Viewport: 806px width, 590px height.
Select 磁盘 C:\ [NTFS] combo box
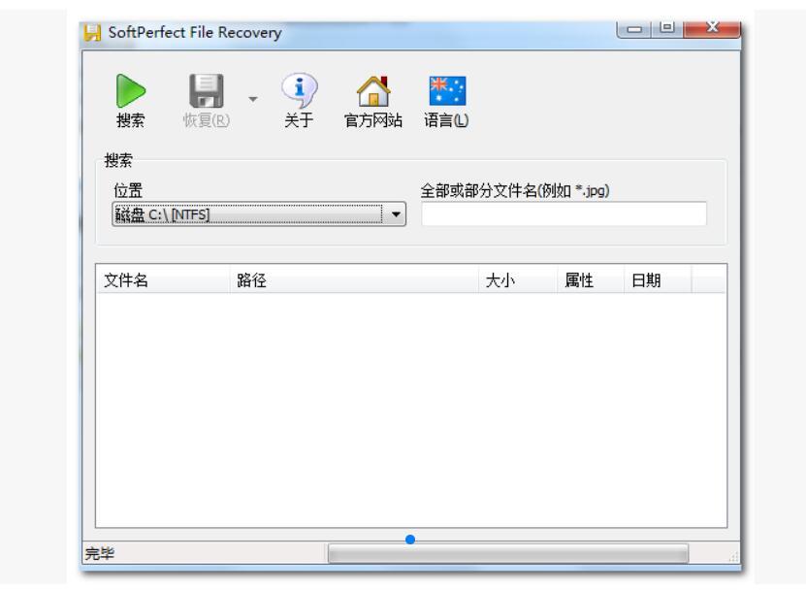tap(242, 213)
